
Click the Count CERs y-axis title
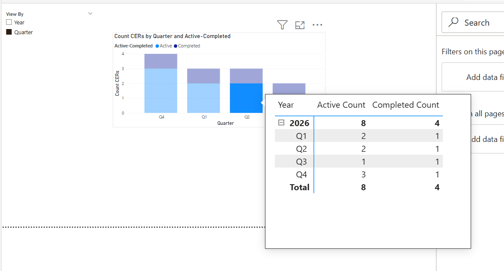tap(117, 83)
